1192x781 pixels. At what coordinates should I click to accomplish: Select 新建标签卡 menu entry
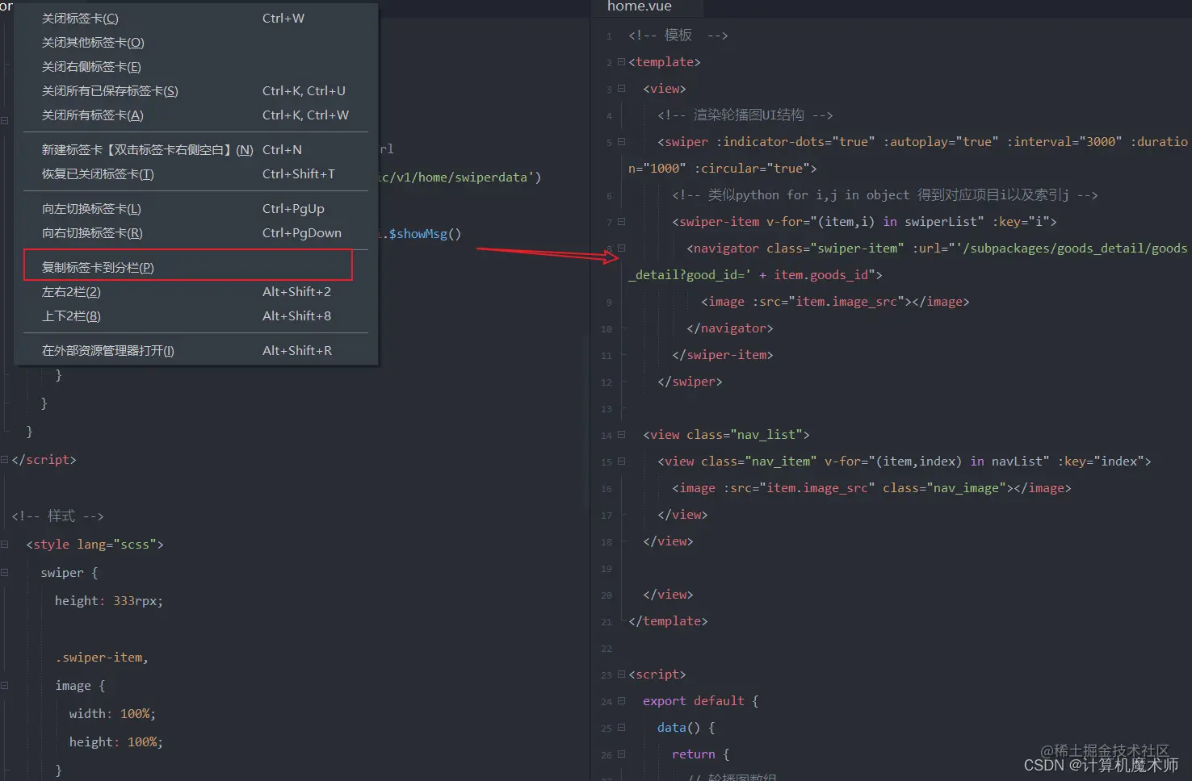coord(195,149)
